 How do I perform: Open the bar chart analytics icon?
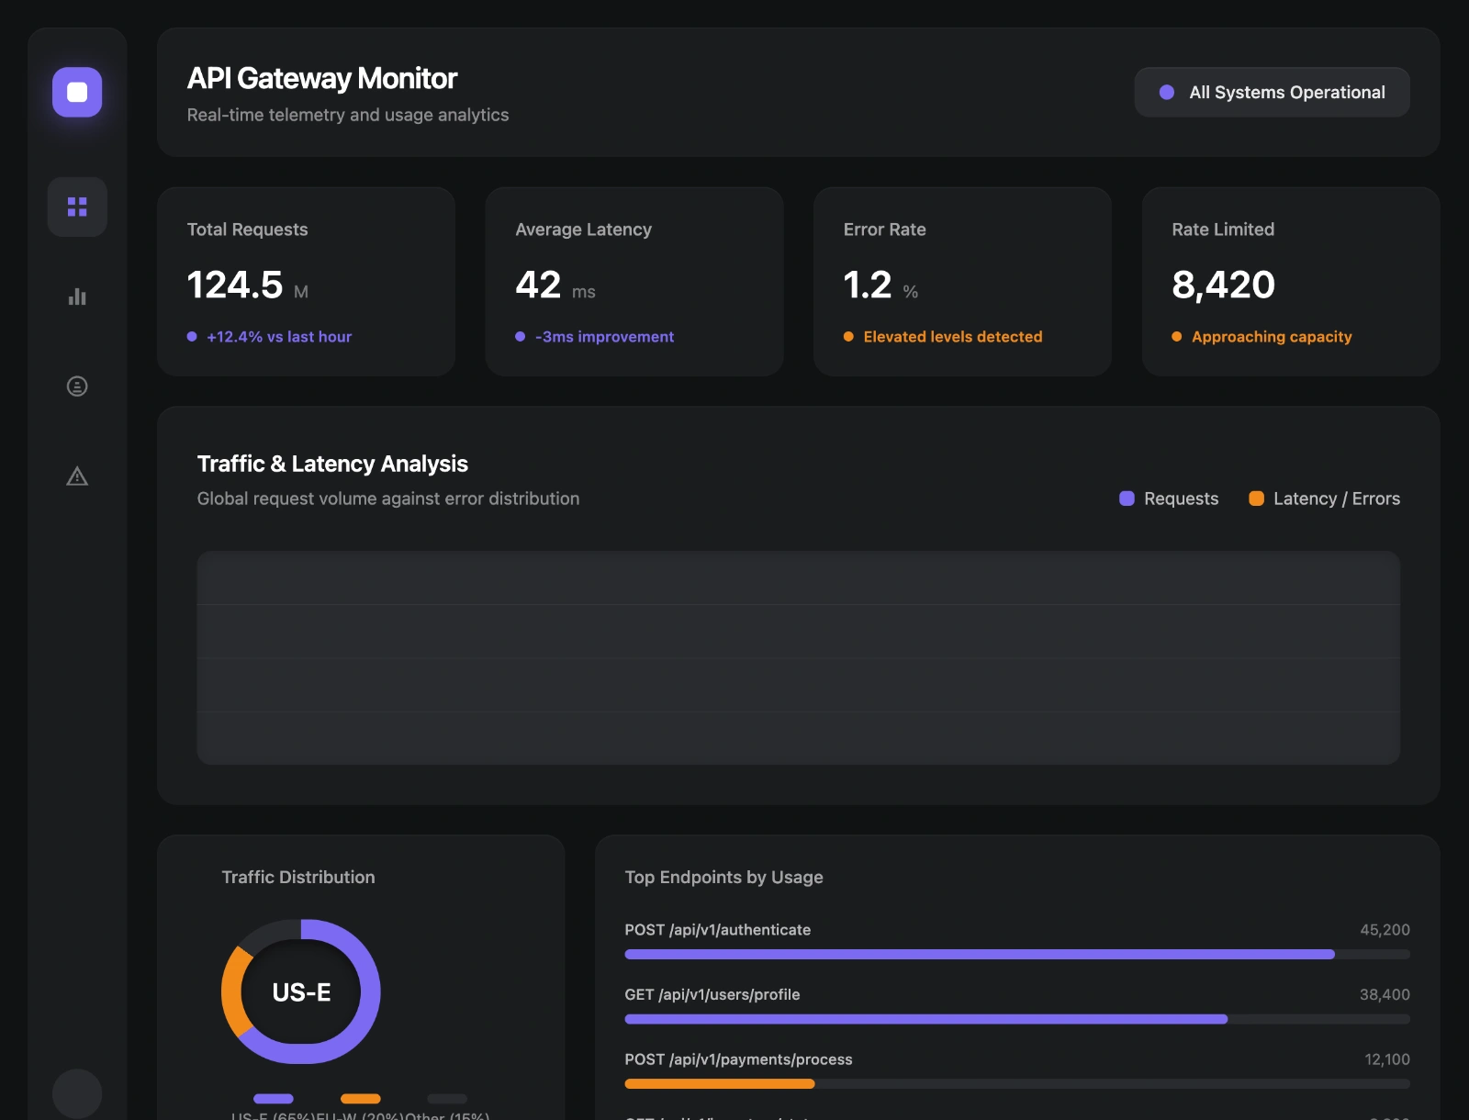(77, 297)
